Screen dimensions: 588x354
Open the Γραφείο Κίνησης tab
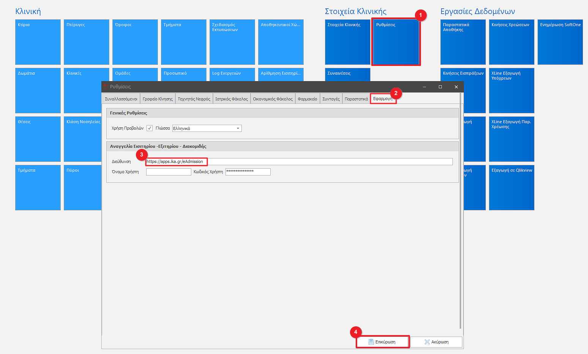158,99
